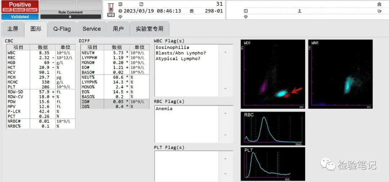Click the PC icon in sample header
The image size is (389, 182).
(120, 4)
